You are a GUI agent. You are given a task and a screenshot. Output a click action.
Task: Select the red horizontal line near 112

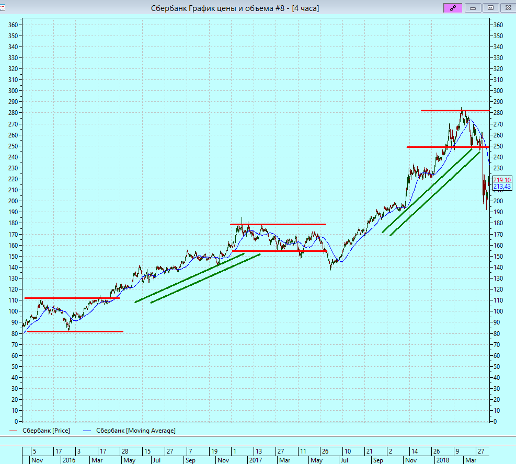pos(72,298)
